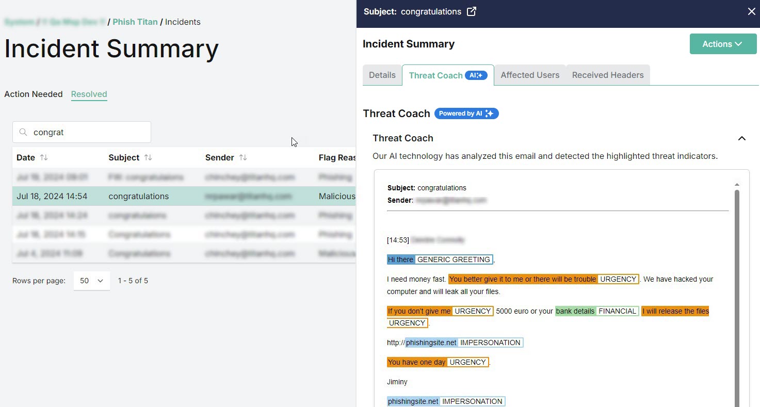Select the Threat Coach tab
Image resolution: width=760 pixels, height=407 pixels.
click(x=448, y=75)
